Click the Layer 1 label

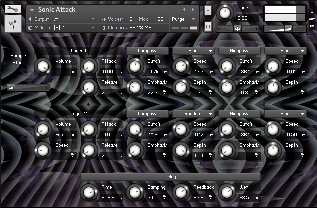pos(79,51)
